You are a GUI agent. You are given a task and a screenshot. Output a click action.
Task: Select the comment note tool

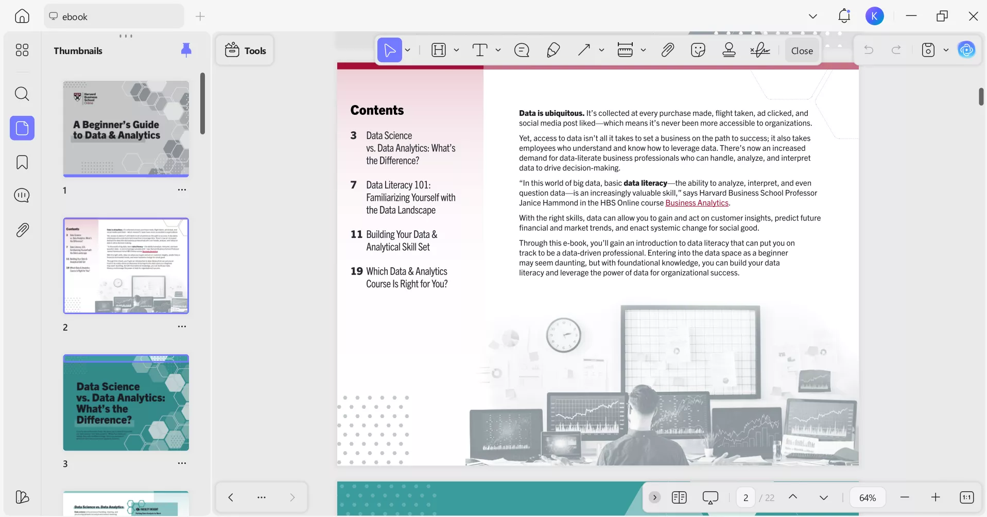click(x=522, y=50)
